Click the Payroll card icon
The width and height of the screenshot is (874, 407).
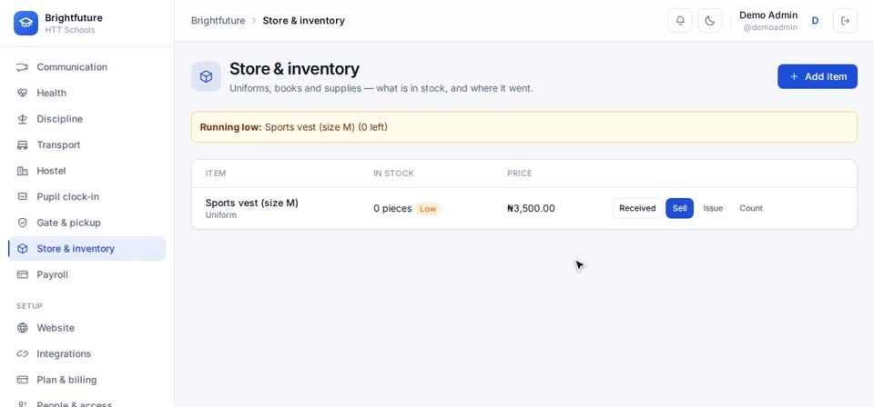[22, 274]
